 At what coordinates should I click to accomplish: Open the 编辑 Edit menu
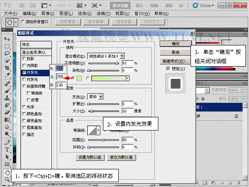(29, 14)
